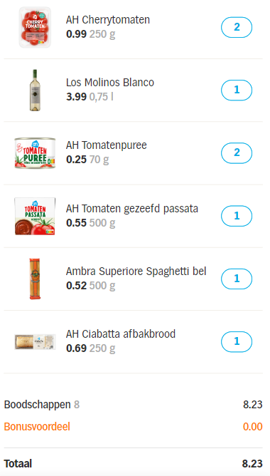Open the Ambra Superiore Spaghetti product name
Viewport: 270px width, 476px height.
pyautogui.click(x=136, y=271)
